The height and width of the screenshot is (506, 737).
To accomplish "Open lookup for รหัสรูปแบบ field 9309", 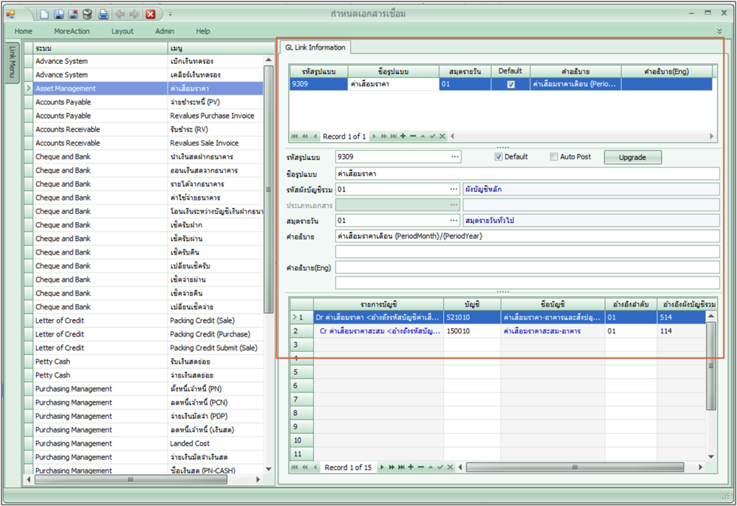I will pos(455,157).
